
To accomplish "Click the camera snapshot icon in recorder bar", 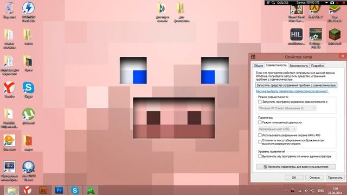I will (x=332, y=2).
